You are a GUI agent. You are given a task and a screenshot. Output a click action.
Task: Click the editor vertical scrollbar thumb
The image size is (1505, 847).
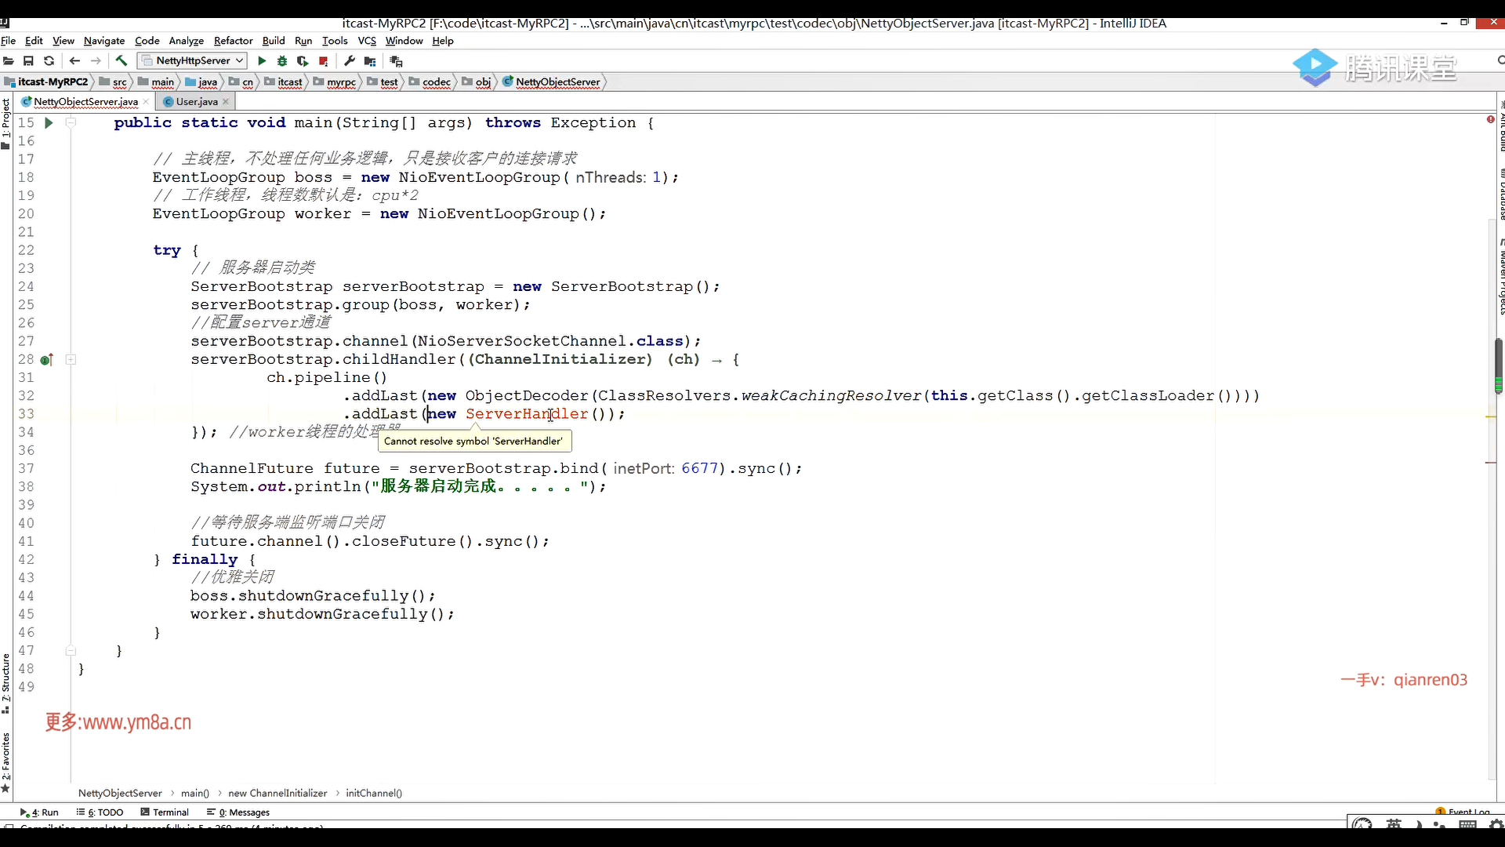tap(1498, 365)
